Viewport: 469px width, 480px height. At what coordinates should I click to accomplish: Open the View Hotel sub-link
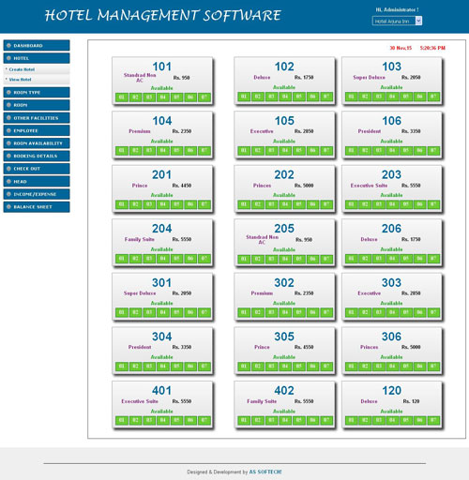(20, 80)
